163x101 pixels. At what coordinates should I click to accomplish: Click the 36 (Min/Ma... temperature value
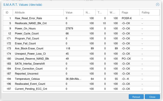(73, 79)
